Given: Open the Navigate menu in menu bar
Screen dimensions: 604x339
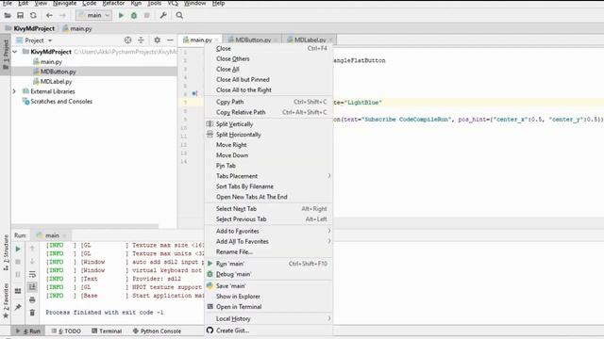Looking at the screenshot, I should [64, 3].
